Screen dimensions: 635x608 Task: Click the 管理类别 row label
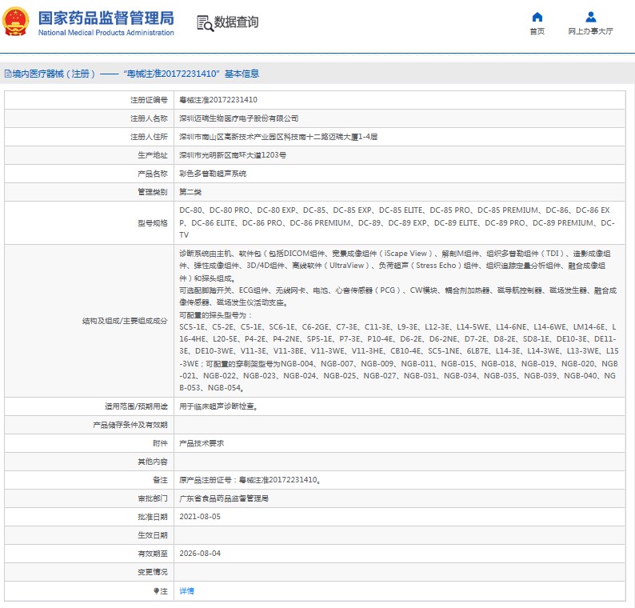click(x=153, y=192)
